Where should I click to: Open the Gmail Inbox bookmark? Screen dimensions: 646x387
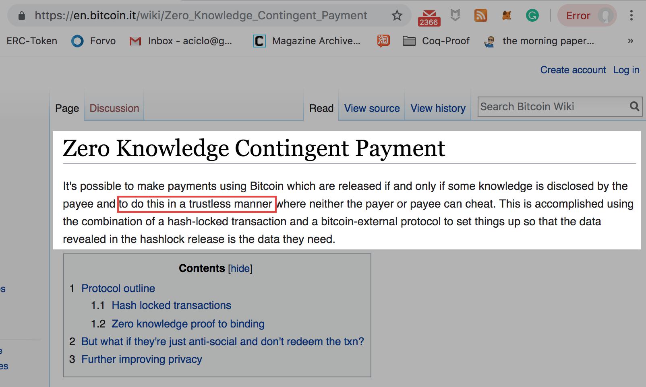180,41
